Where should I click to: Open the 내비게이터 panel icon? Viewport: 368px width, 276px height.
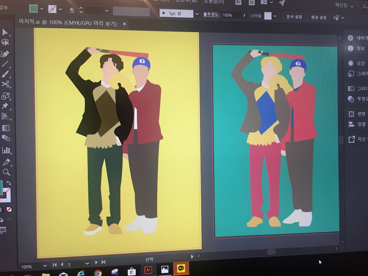[x=350, y=38]
